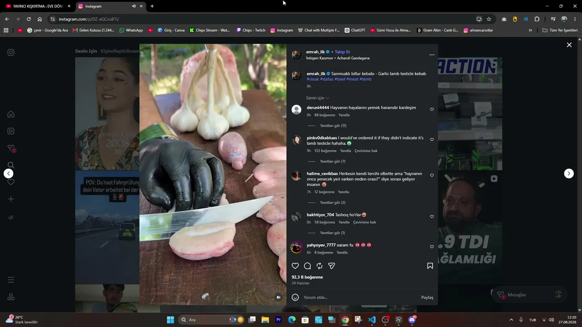This screenshot has height=327, width=582.
Task: Open a new browser tab
Action: click(152, 6)
